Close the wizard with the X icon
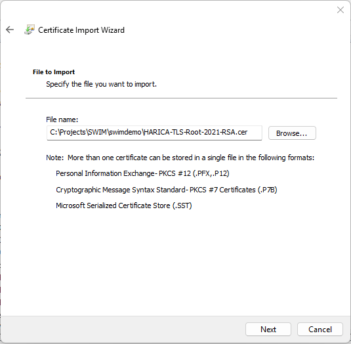The image size is (351, 344). (x=341, y=10)
